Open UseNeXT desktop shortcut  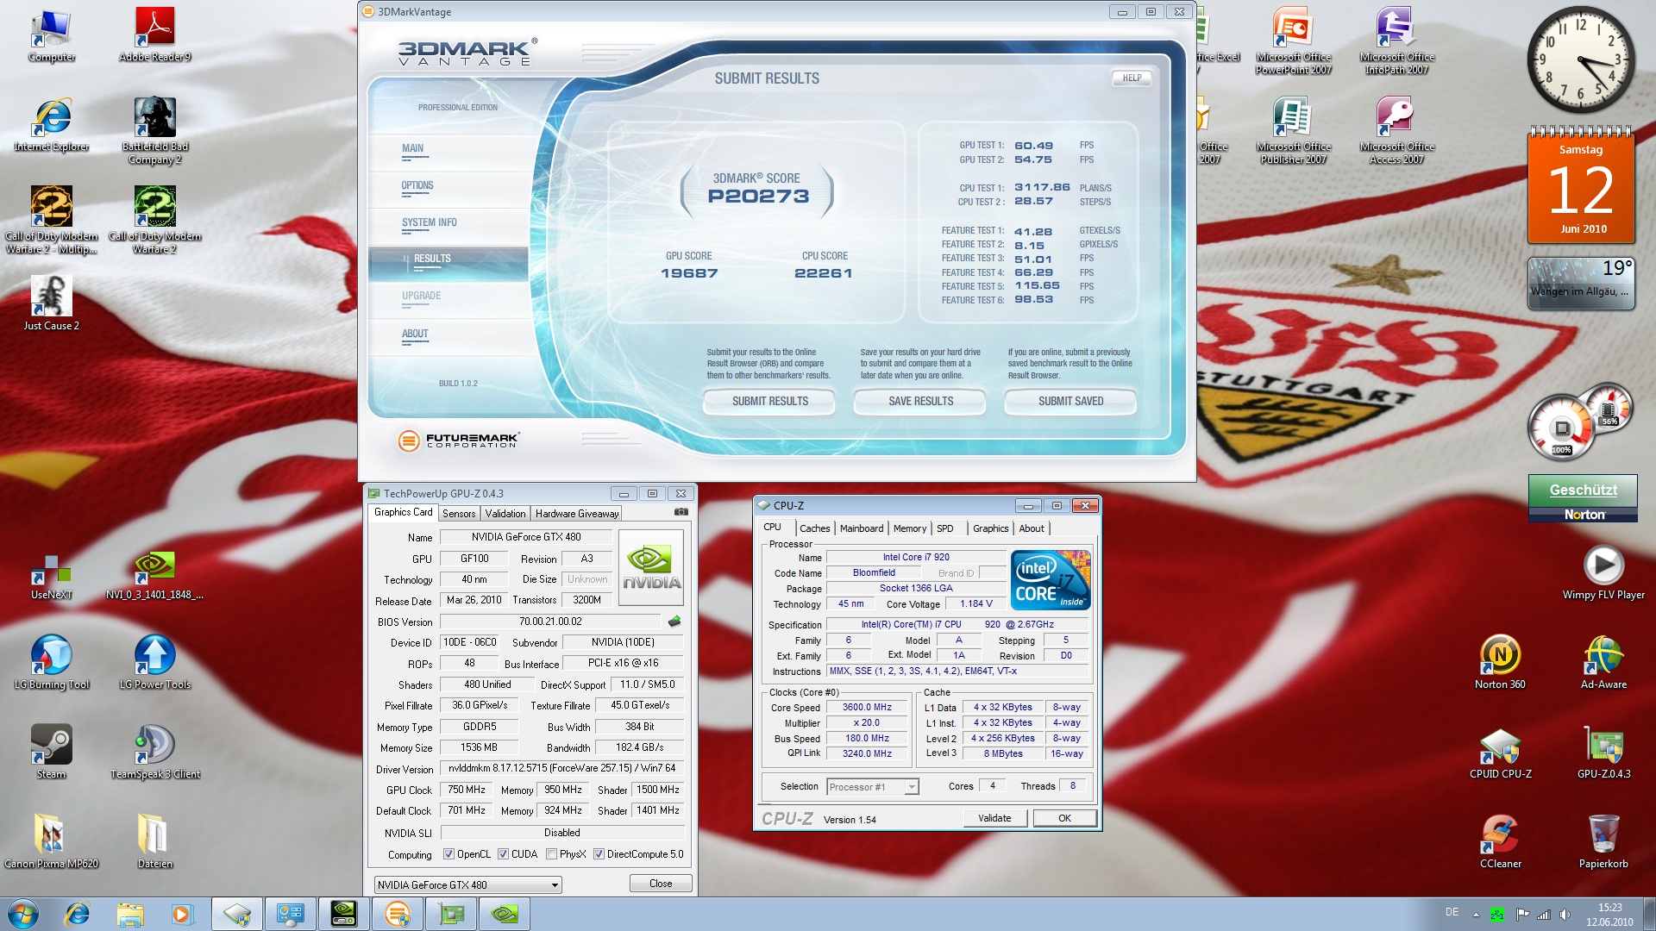click(x=52, y=576)
